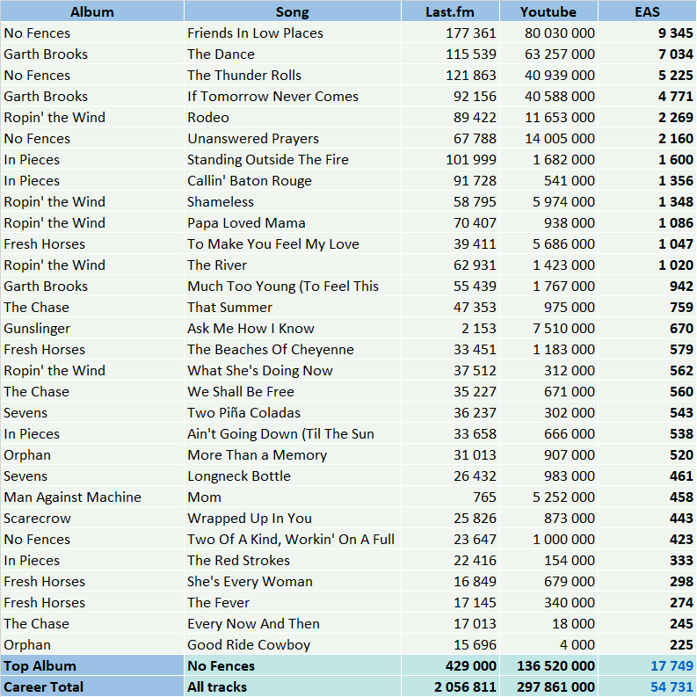Viewport: 697px width, 697px height.
Task: Click the No Fences top album value
Action: 293,666
